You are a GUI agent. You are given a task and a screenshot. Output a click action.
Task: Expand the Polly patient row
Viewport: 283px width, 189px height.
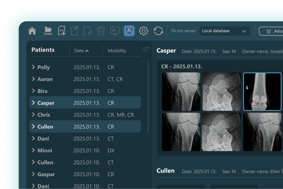pyautogui.click(x=33, y=67)
